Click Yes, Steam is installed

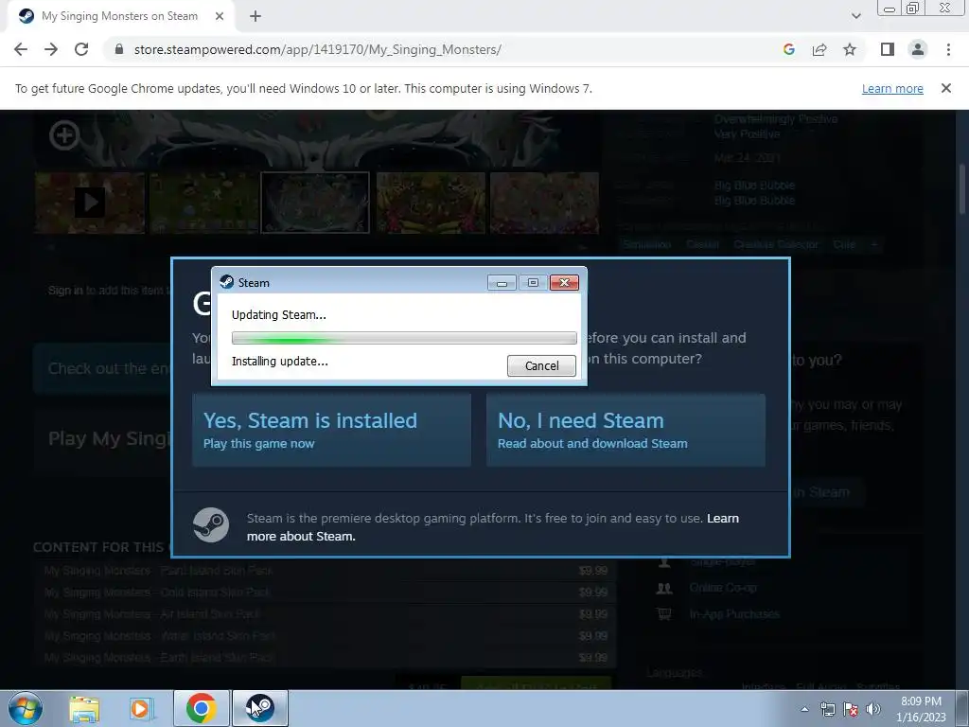(331, 430)
